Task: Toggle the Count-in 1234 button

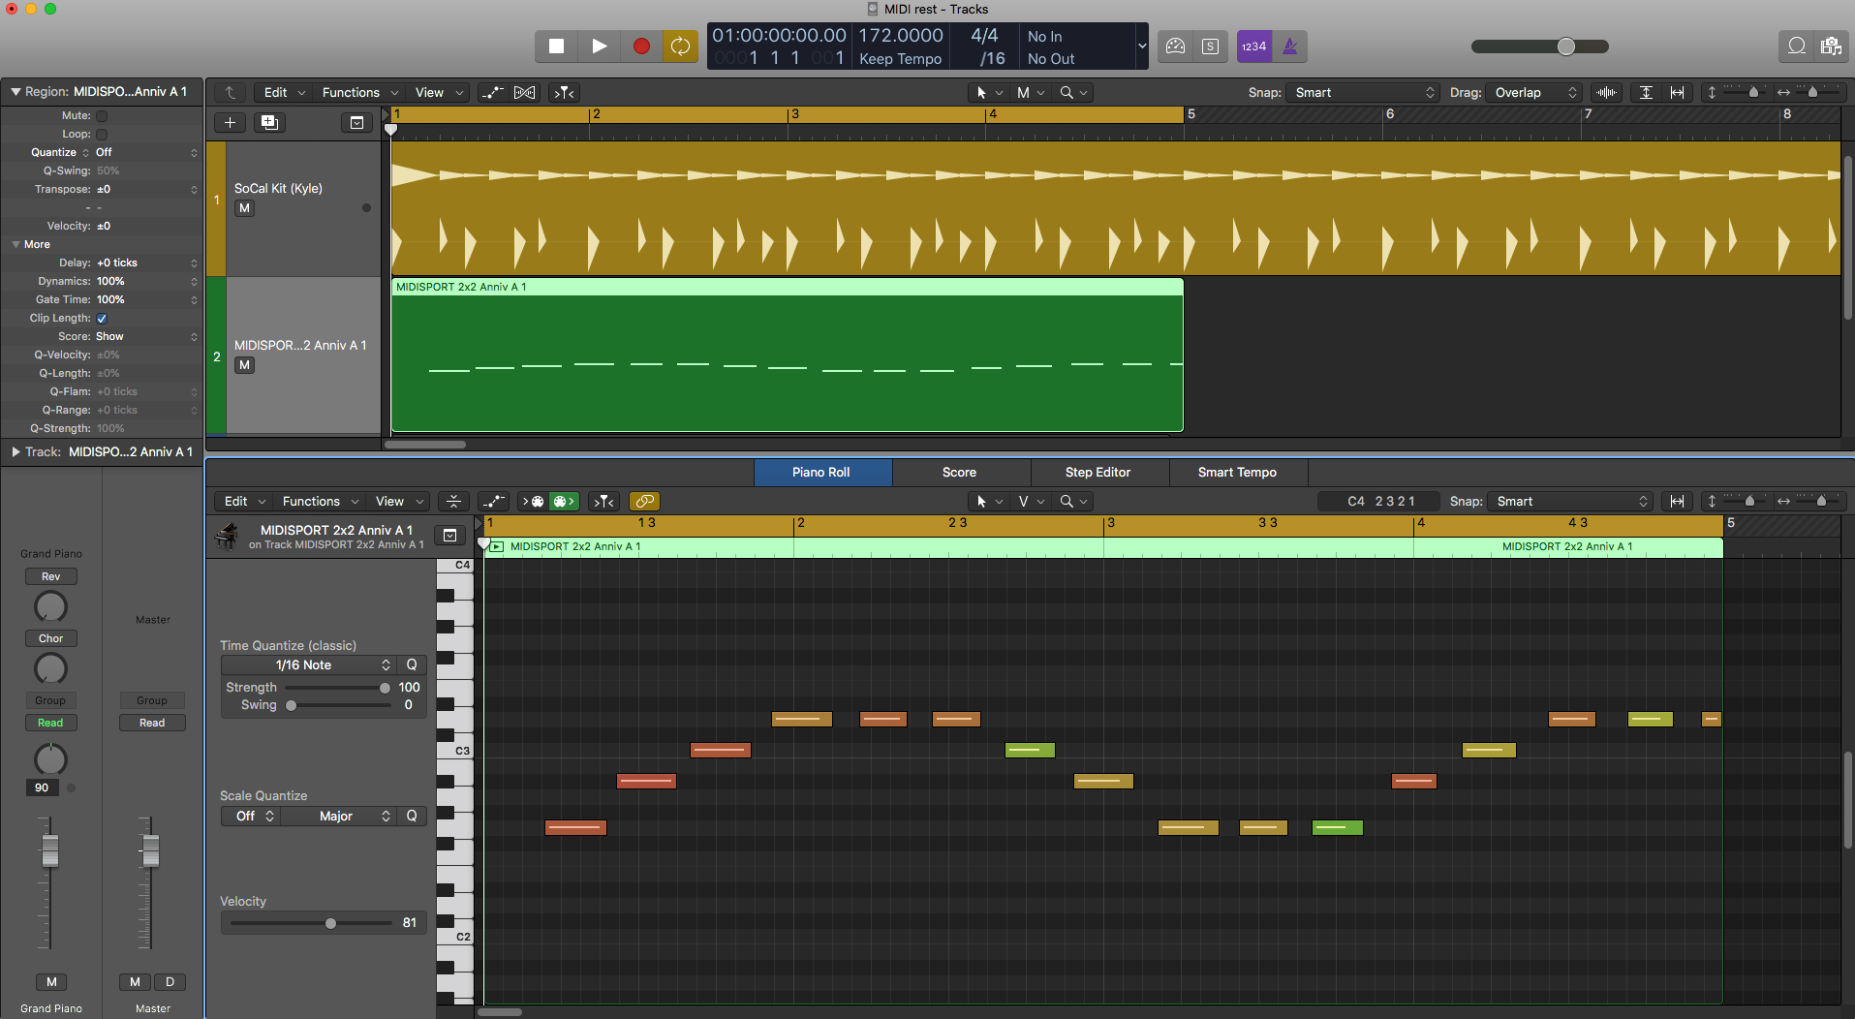Action: pyautogui.click(x=1253, y=46)
